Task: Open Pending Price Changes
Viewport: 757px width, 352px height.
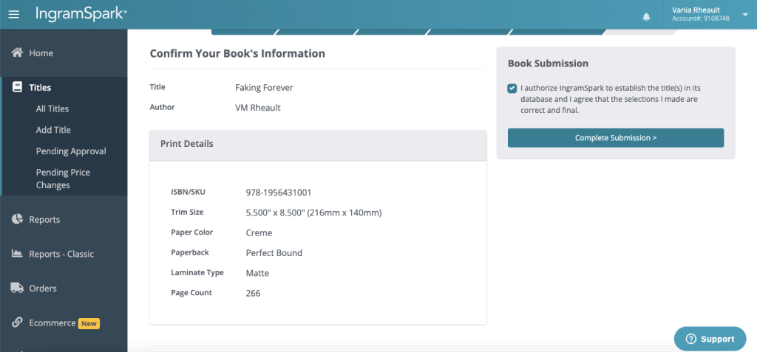Action: click(63, 179)
